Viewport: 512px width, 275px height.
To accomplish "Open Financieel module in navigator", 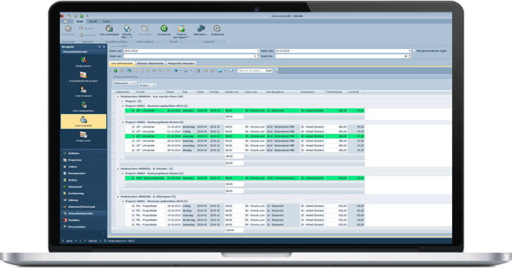I will [83, 187].
